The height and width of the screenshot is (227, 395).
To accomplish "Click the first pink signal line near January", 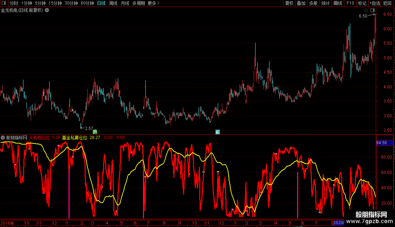I will [x=69, y=195].
